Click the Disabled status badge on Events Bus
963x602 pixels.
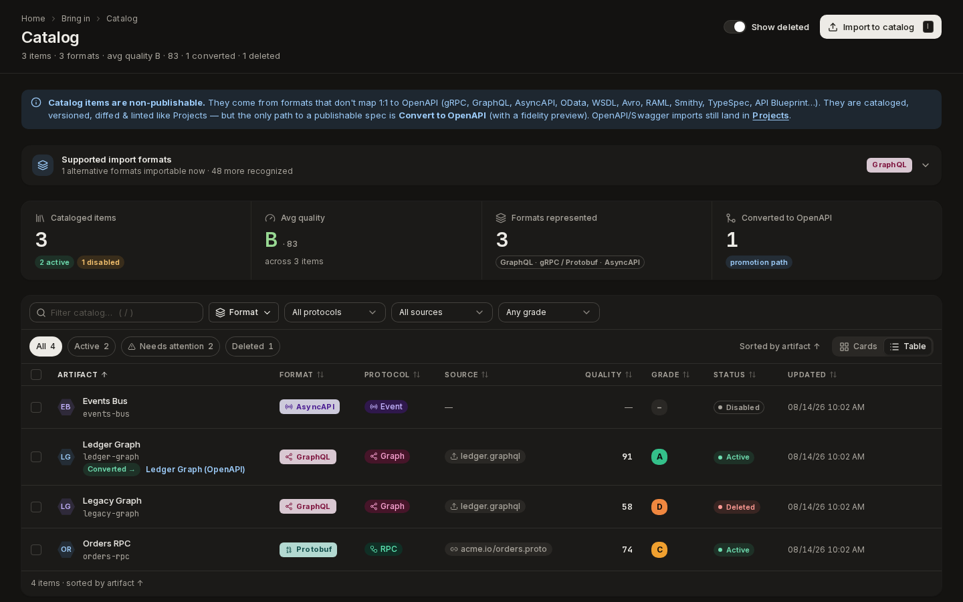click(739, 407)
